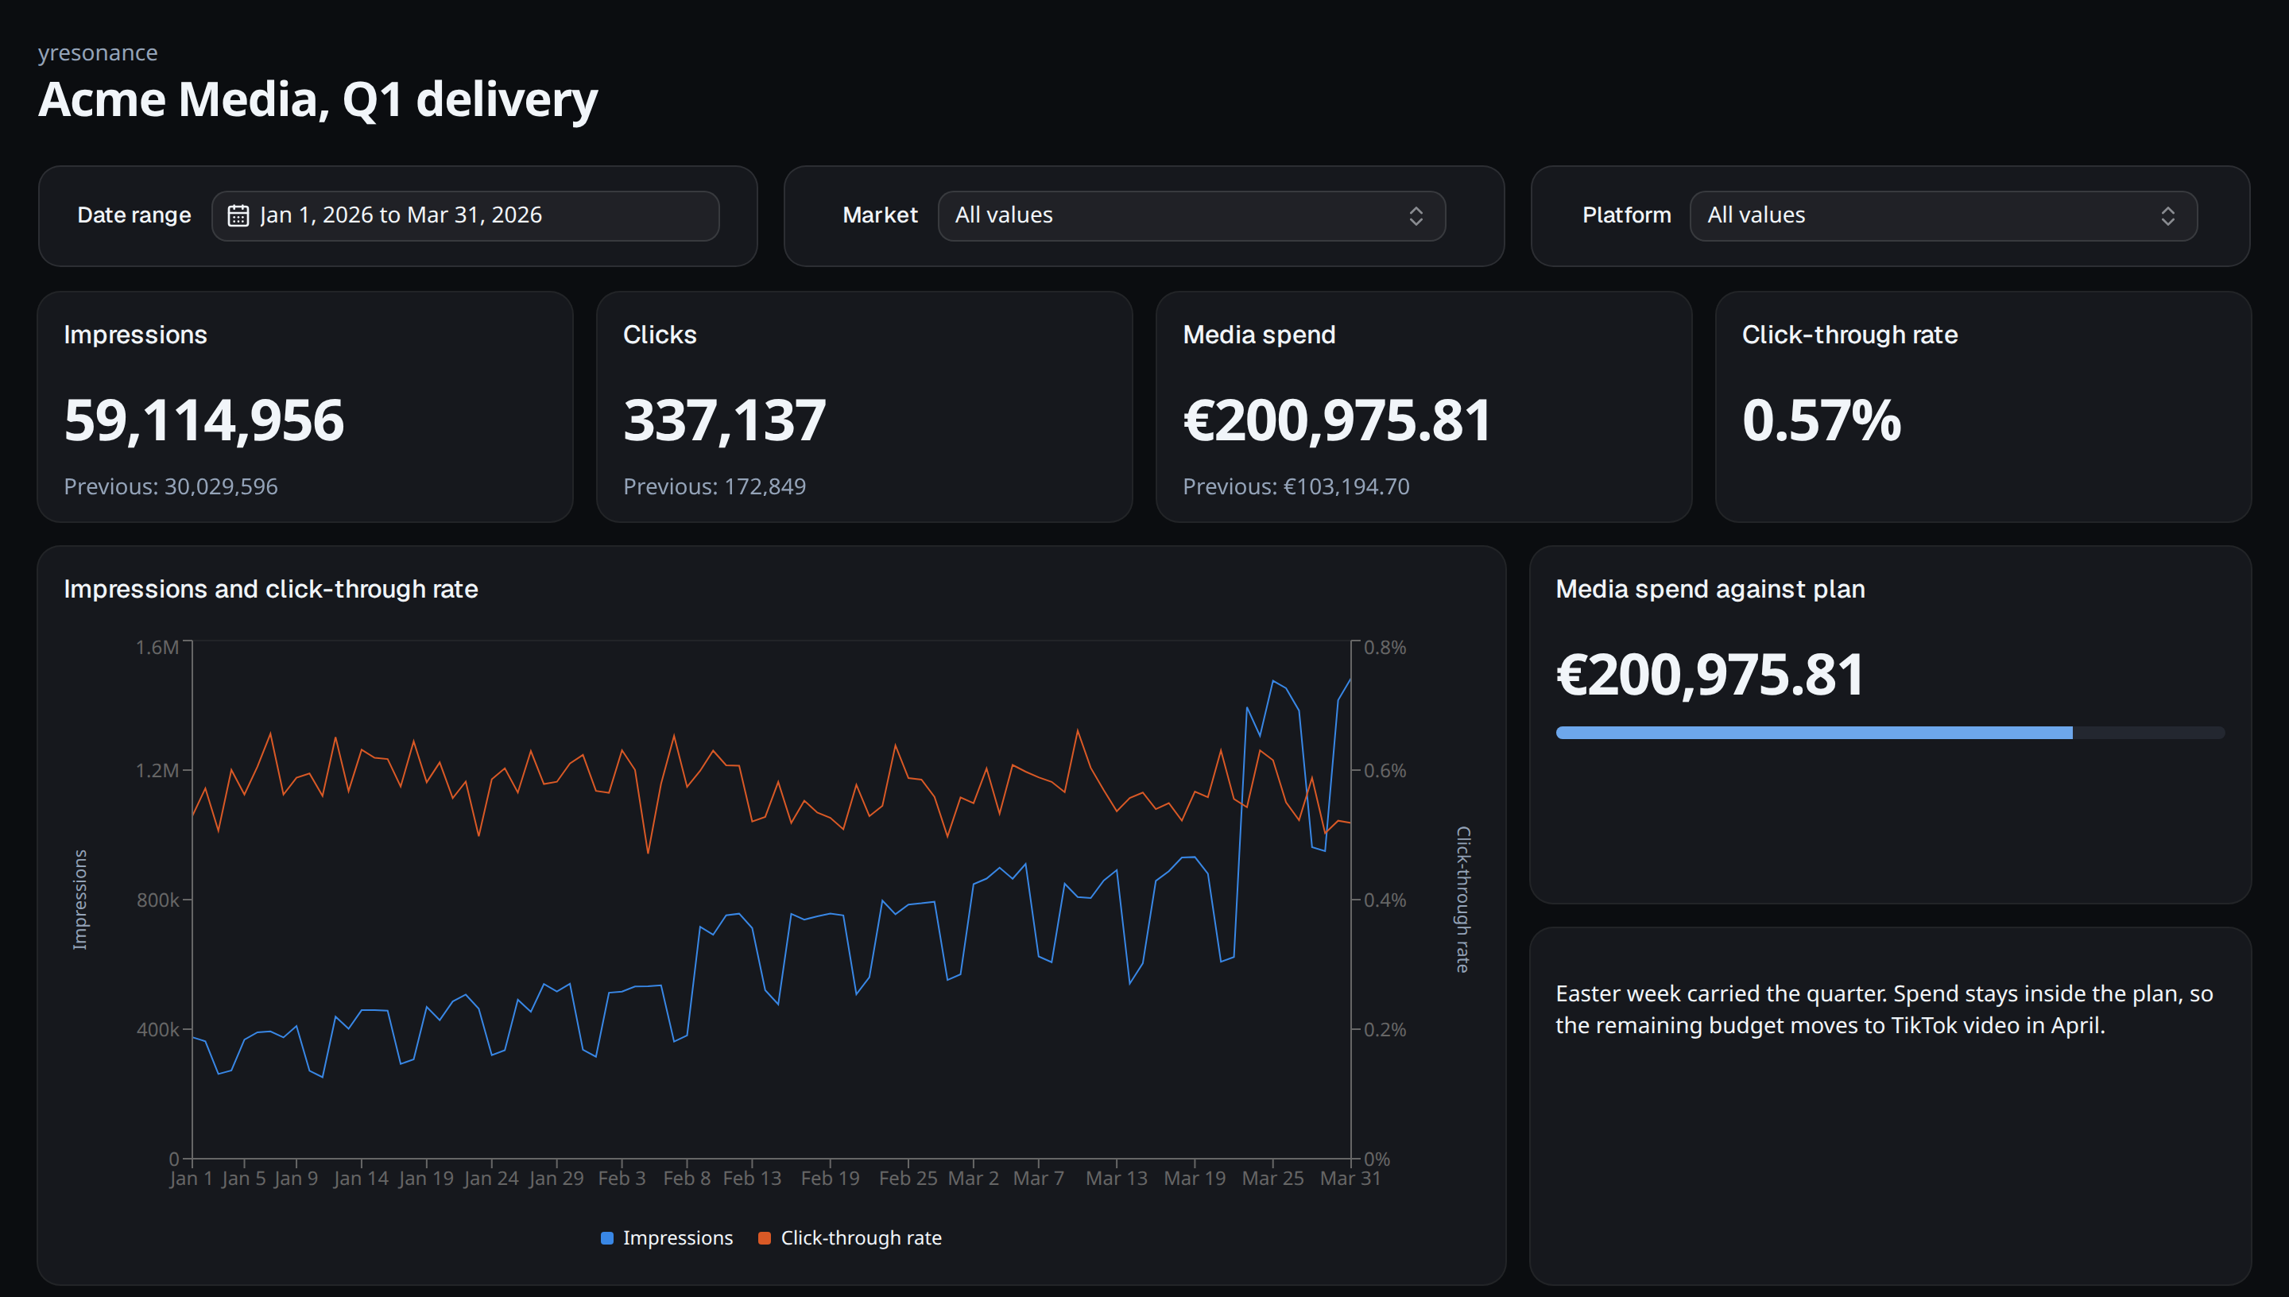Click the Impressions value 59,114,956
The height and width of the screenshot is (1297, 2289).
[203, 420]
